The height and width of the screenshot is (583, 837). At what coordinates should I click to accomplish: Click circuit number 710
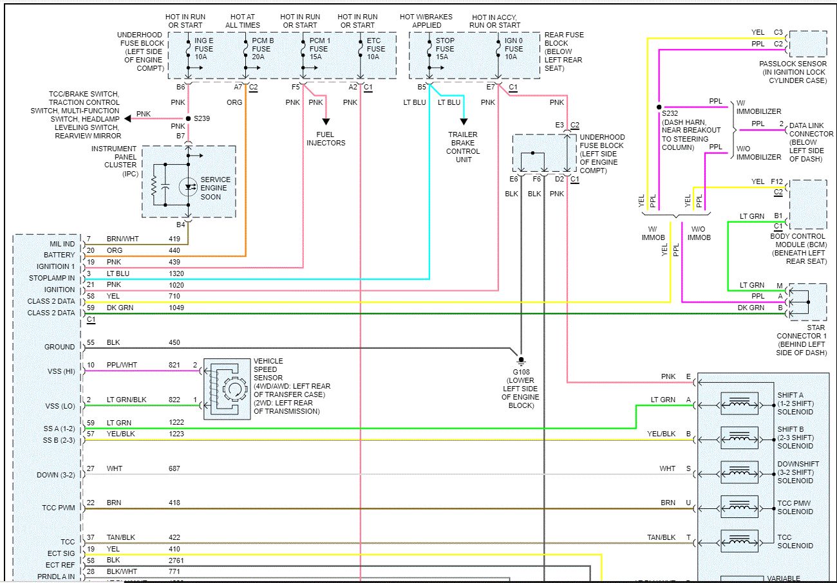(x=174, y=297)
